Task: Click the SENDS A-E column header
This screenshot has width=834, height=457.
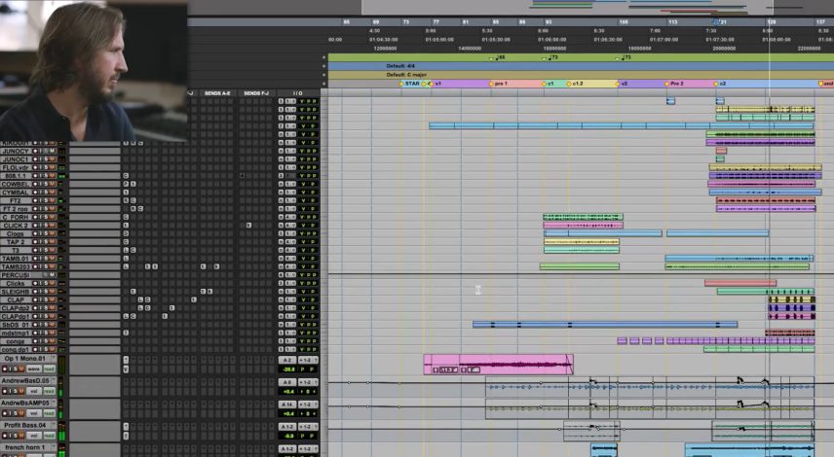Action: click(217, 92)
